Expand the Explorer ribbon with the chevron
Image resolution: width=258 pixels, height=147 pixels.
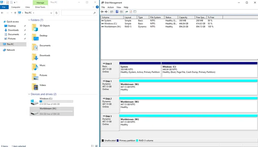point(93,7)
